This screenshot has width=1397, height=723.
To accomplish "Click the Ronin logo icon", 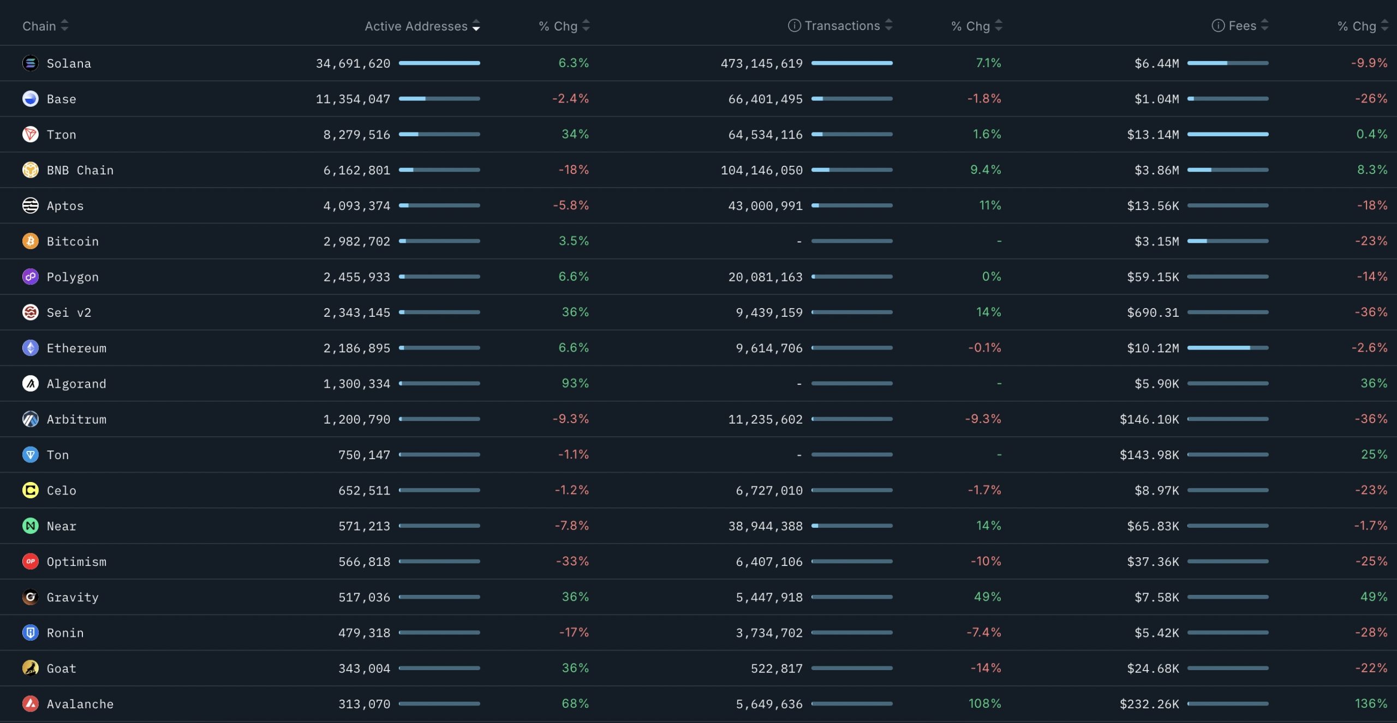I will (x=31, y=632).
